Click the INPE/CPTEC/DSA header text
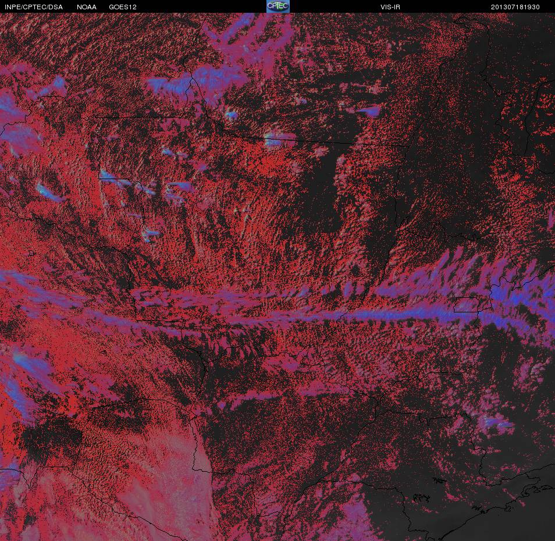 click(x=34, y=7)
